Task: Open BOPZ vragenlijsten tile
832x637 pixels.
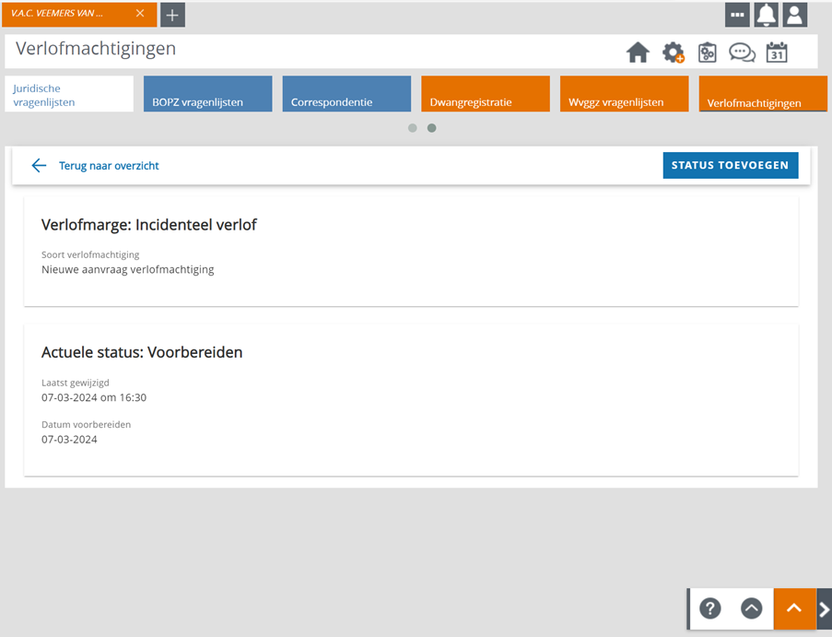Action: click(208, 94)
